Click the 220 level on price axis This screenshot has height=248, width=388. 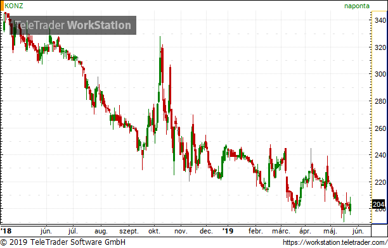click(380, 182)
